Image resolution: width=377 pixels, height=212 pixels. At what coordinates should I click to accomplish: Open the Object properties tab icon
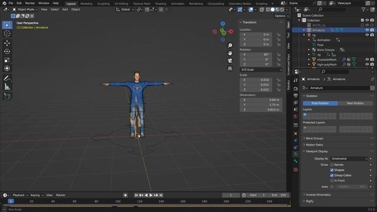[x=296, y=134]
